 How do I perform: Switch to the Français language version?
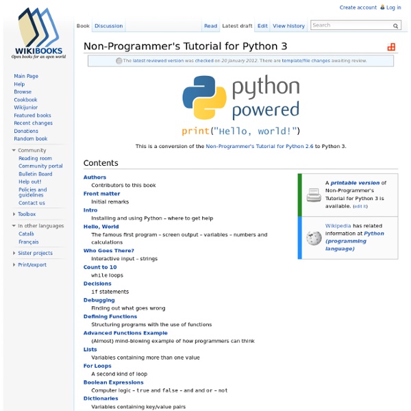point(28,242)
